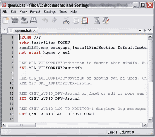Click the Find magnifier toolbar icon
This screenshot has width=155, height=137.
(97, 20)
